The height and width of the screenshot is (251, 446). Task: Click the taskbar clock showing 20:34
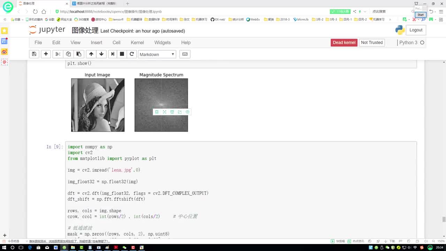click(440, 248)
